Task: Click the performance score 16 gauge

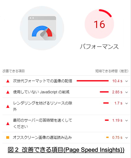Action: tap(99, 24)
